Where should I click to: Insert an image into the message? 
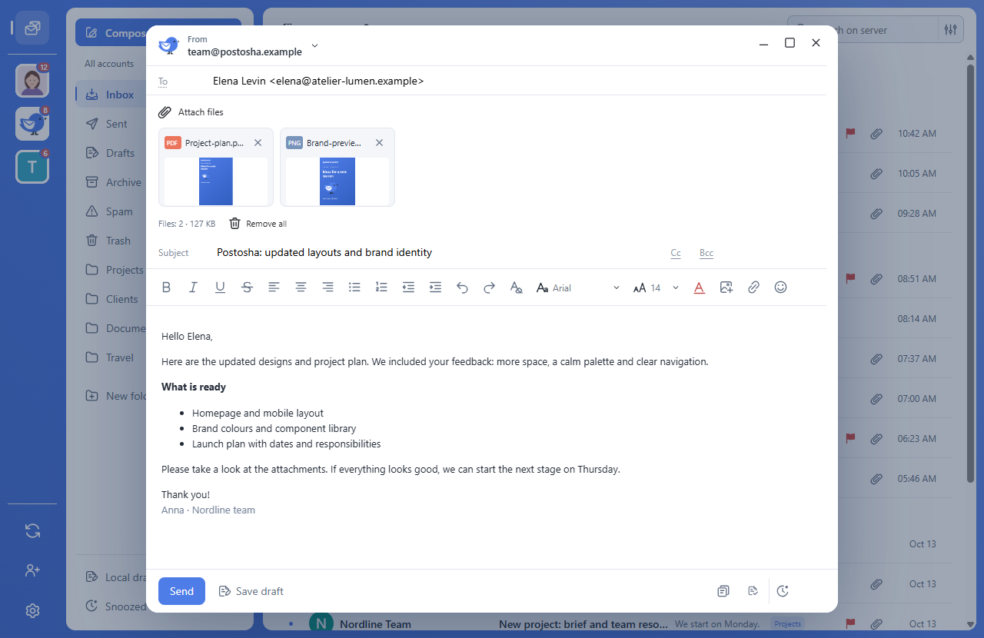[726, 287]
